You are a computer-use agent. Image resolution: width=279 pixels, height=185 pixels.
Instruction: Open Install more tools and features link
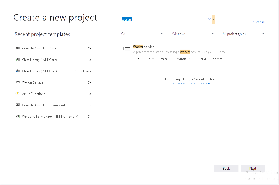[189, 83]
